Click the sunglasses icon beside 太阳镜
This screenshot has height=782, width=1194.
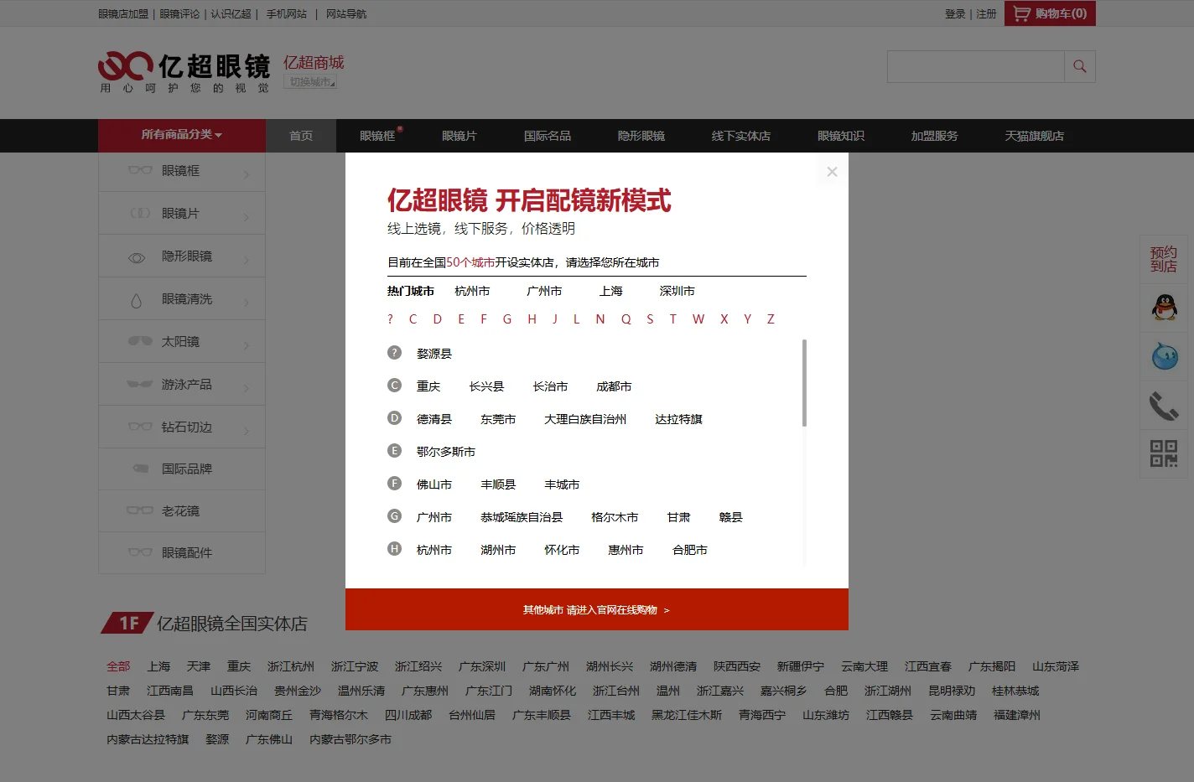click(x=140, y=341)
